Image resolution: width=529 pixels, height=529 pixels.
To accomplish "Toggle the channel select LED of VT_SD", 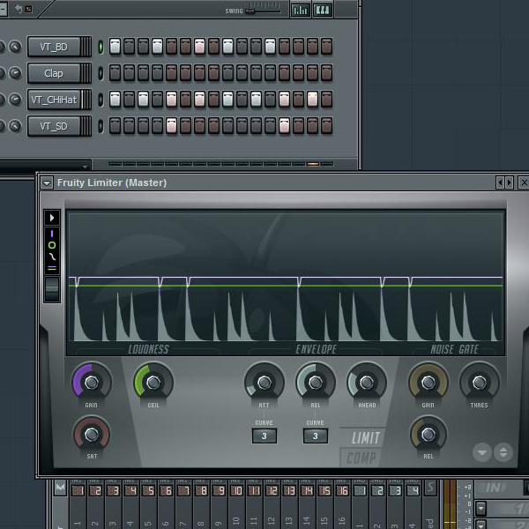I will [101, 126].
